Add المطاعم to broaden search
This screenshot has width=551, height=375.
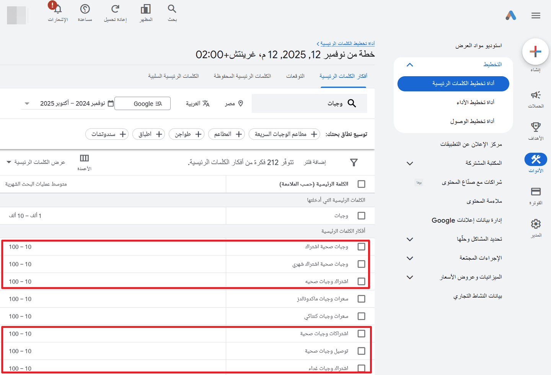pyautogui.click(x=227, y=134)
